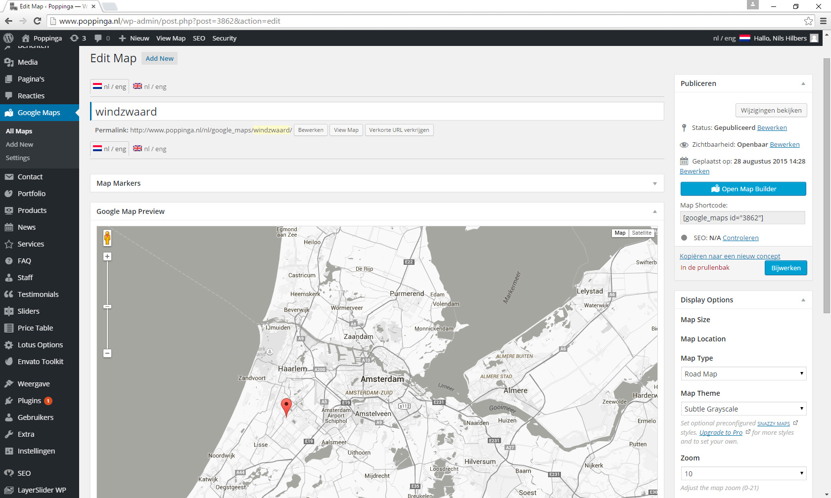Open the WordPress logo menu
This screenshot has width=831, height=498.
click(x=8, y=38)
